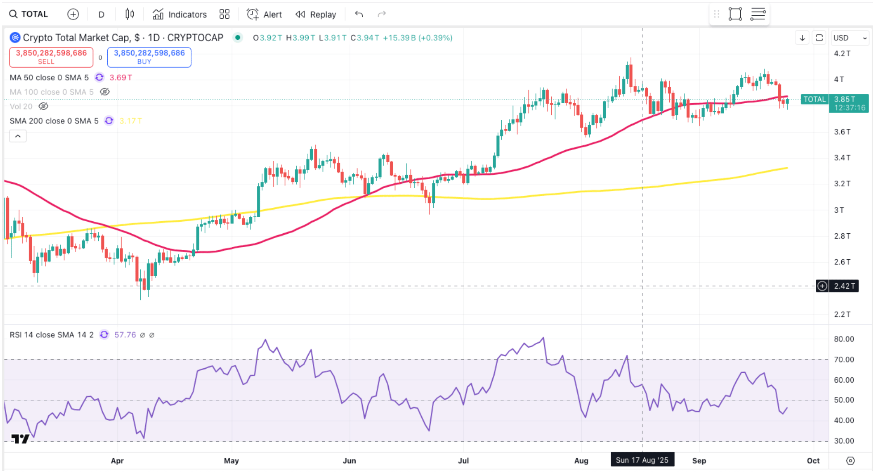Start bar Replay mode
This screenshot has width=873, height=472.
click(x=316, y=14)
